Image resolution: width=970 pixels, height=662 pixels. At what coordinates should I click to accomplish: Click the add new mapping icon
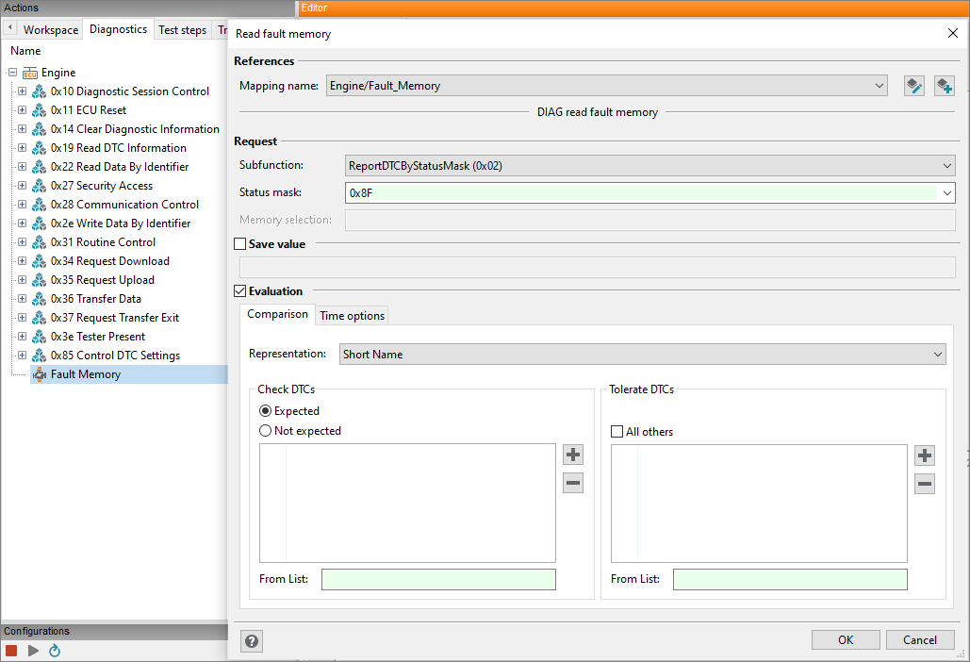coord(944,86)
